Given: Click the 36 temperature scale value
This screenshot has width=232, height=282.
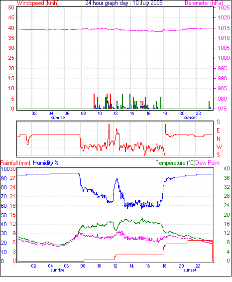Looking at the screenshot, I should [x=227, y=178].
